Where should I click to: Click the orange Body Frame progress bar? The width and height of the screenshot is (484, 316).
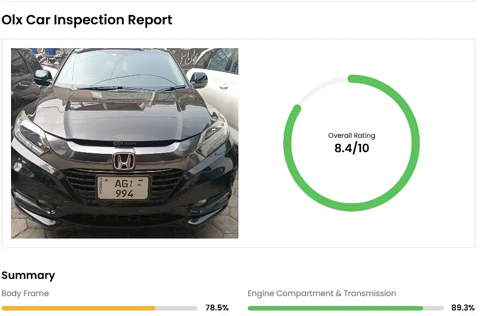pyautogui.click(x=78, y=308)
